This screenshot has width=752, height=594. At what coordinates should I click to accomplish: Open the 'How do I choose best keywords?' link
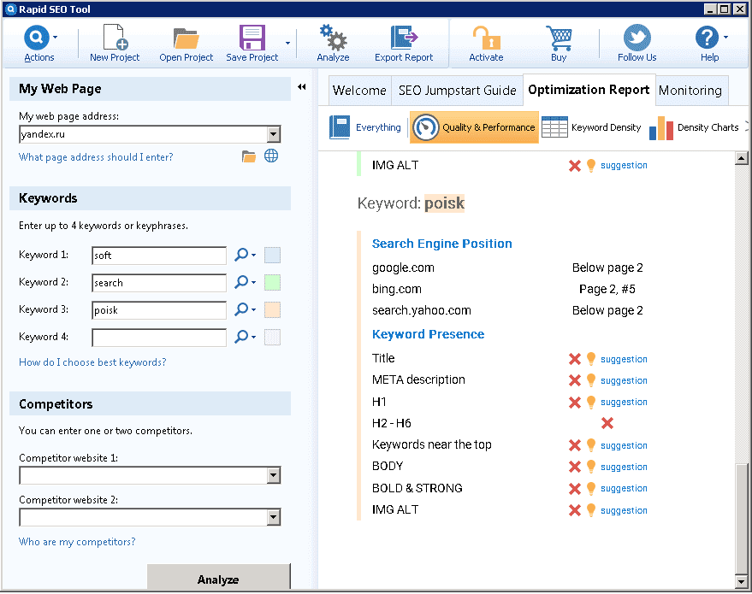coord(92,362)
